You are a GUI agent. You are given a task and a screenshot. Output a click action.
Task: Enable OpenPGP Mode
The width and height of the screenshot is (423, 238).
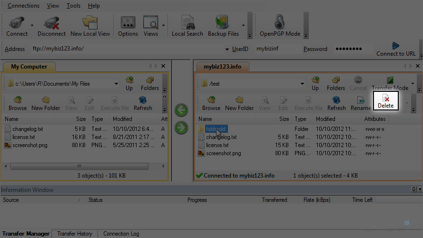tap(280, 26)
